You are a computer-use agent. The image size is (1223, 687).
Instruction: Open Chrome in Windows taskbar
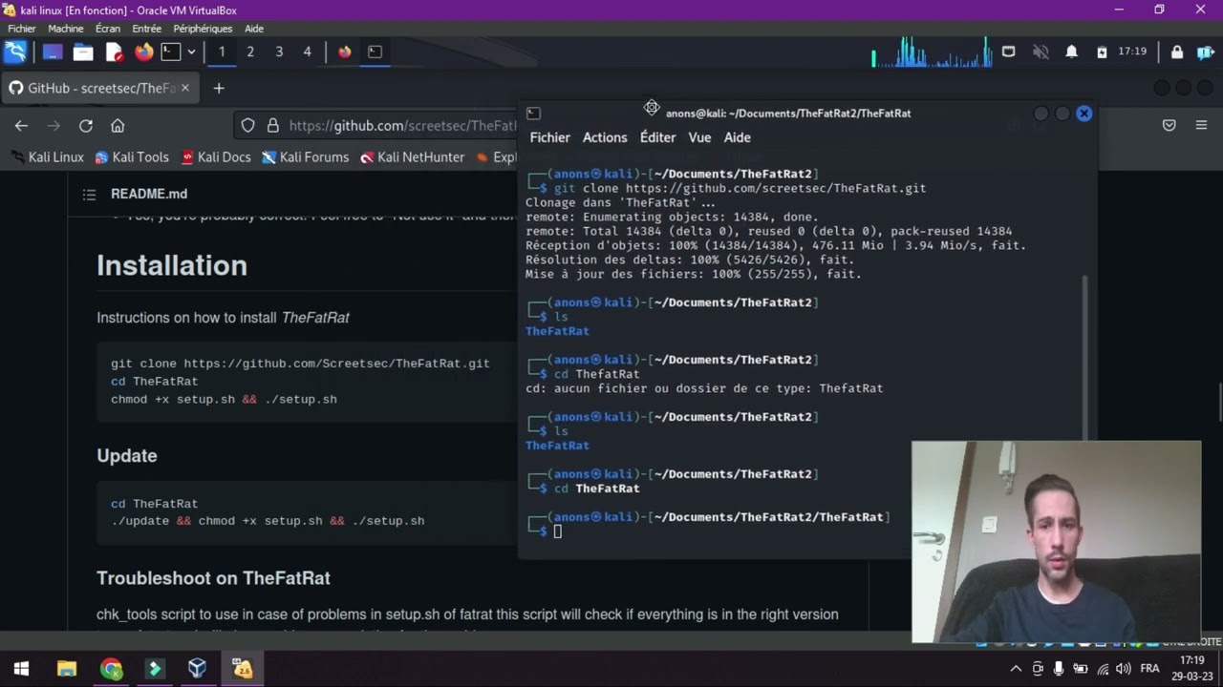[x=111, y=669]
